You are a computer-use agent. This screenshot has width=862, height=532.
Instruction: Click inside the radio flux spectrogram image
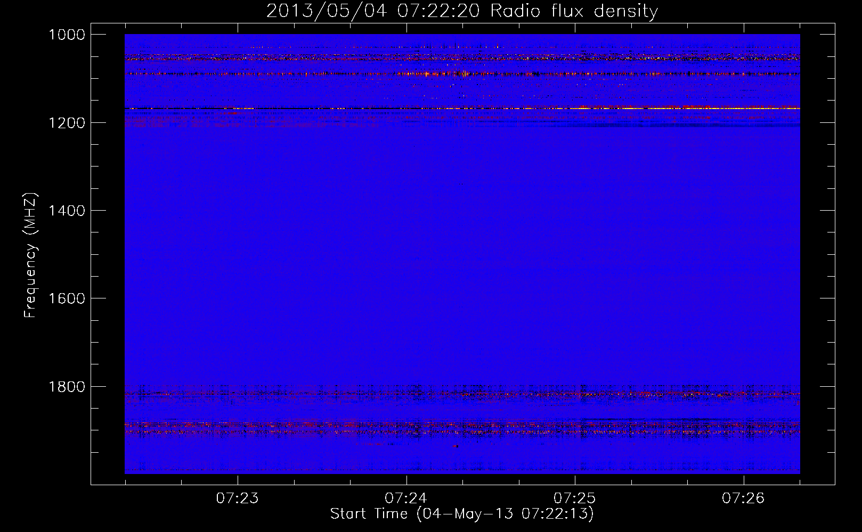[462, 254]
